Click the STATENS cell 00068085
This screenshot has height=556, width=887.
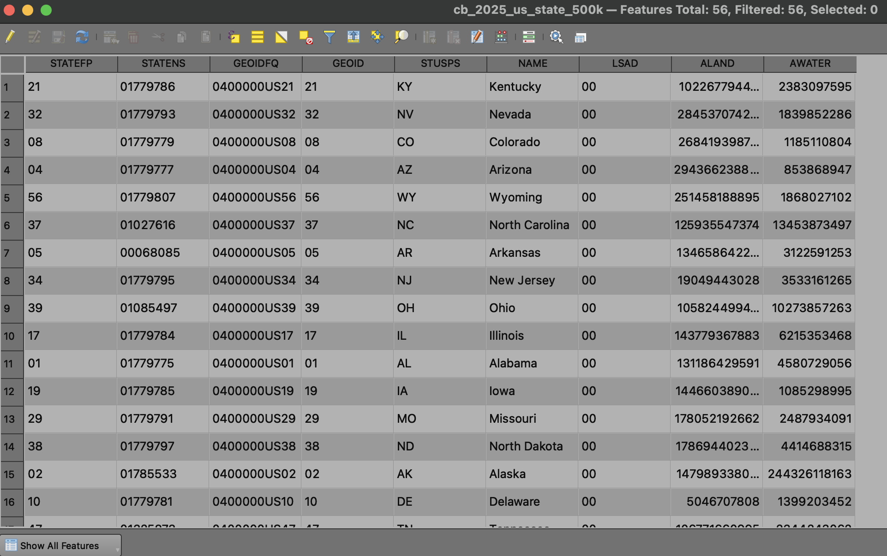tap(163, 253)
